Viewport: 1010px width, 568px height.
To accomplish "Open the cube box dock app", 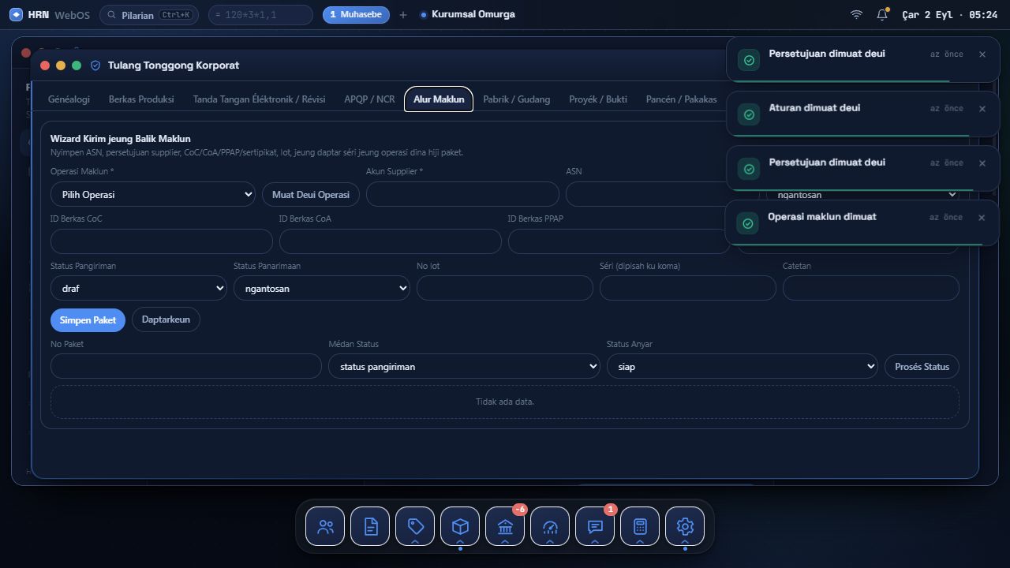I will pyautogui.click(x=460, y=526).
